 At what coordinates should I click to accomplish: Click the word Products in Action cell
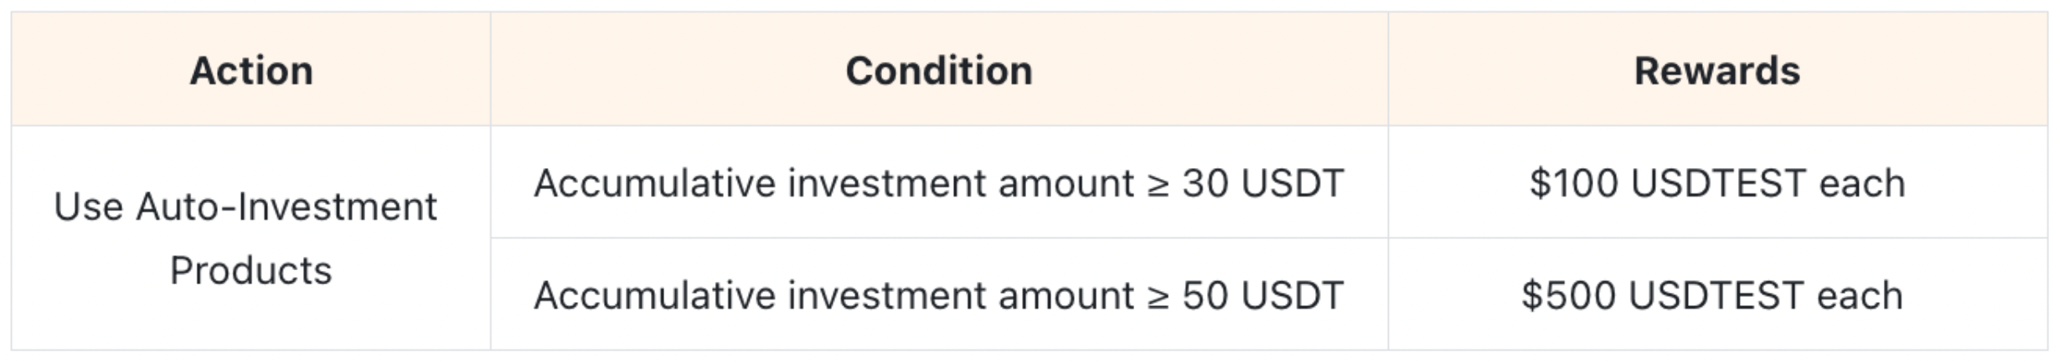(250, 270)
